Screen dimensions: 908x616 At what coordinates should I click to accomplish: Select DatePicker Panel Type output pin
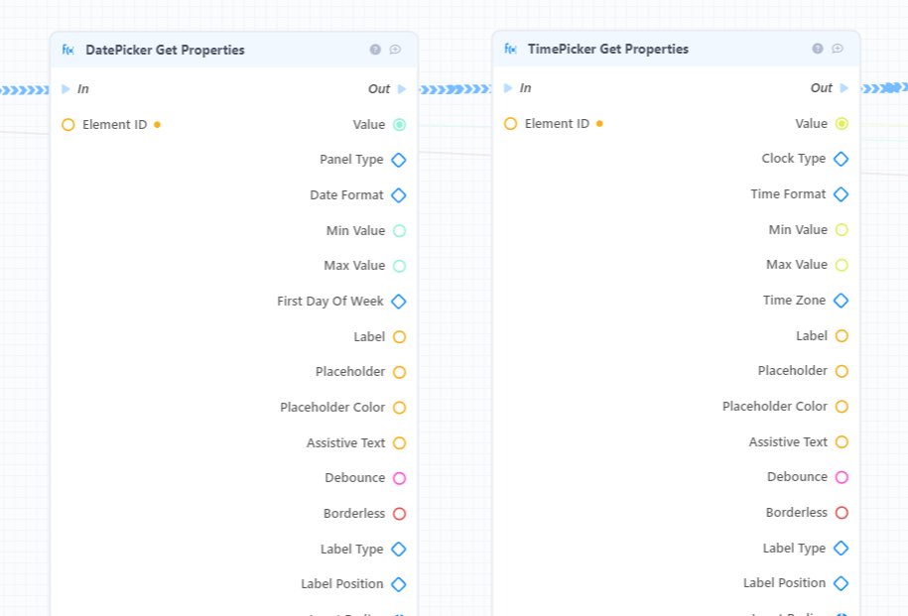tap(399, 160)
